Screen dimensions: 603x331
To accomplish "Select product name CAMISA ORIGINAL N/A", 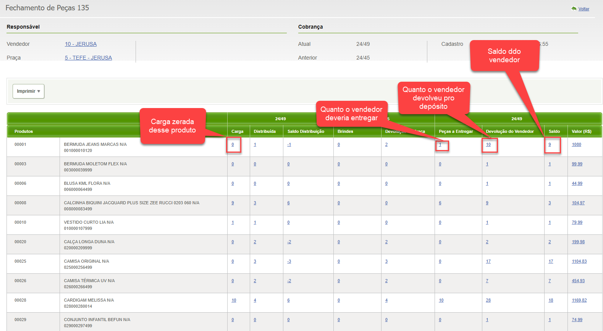I will click(x=86, y=261).
